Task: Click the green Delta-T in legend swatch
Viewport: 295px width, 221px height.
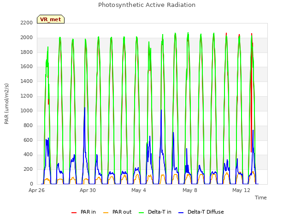Action: (x=142, y=213)
